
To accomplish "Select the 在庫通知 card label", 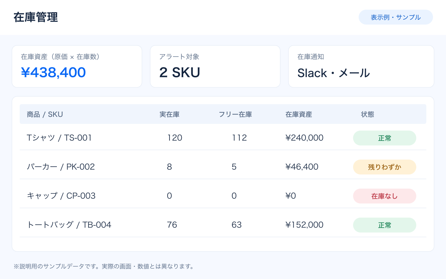I will 311,57.
